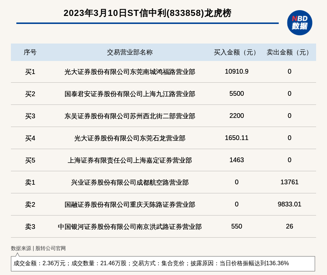
Task: Select 上海证券有限责任公司上海嘉定证券营业部
Action: [130, 160]
